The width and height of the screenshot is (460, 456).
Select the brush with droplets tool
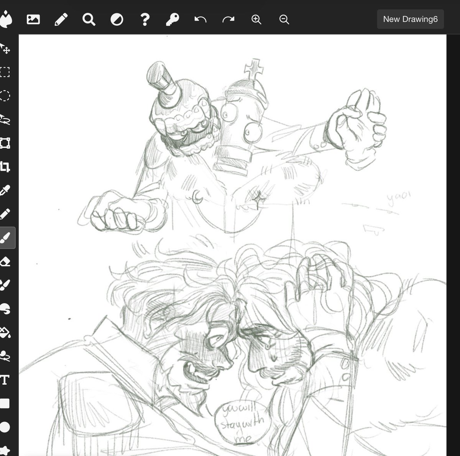(5, 285)
